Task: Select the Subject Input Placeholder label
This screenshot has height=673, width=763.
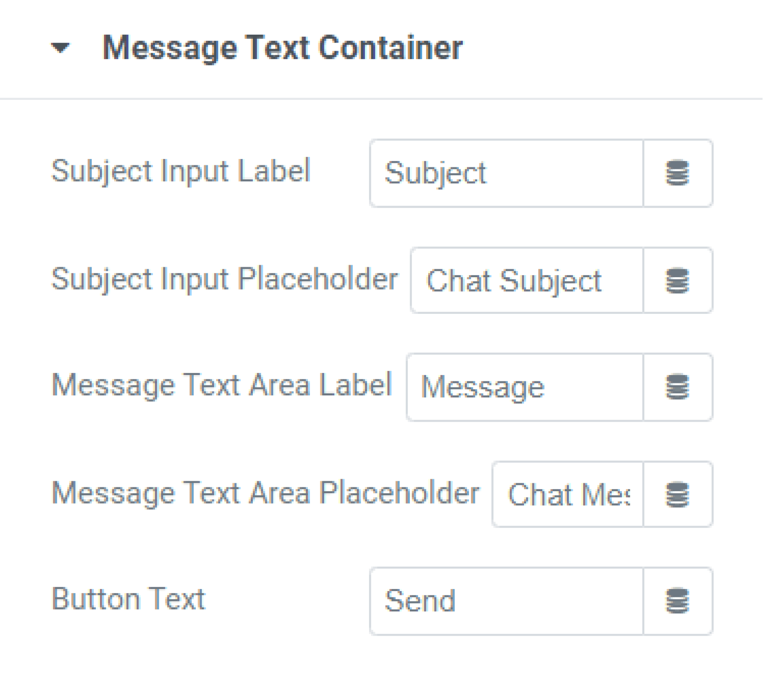Action: [x=226, y=279]
